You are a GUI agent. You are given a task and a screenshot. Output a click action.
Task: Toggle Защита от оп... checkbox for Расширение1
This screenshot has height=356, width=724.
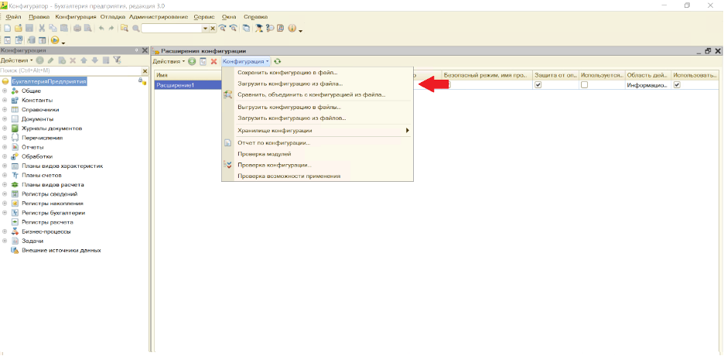point(538,85)
